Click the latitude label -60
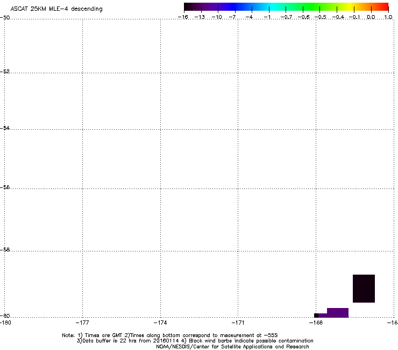398x350 pixels. (5, 316)
